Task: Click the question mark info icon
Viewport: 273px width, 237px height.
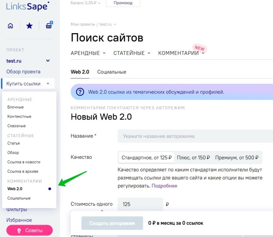Action: (80, 92)
